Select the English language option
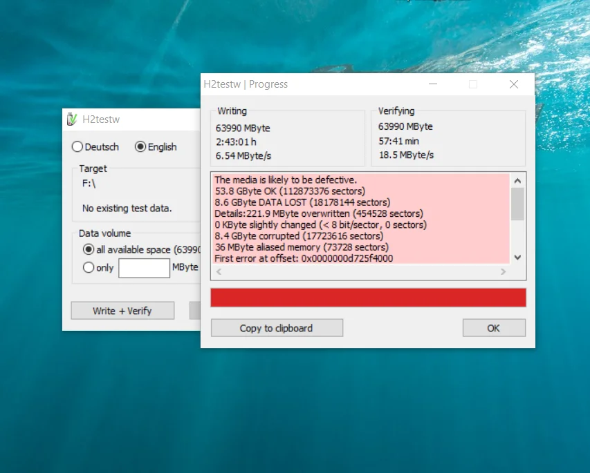 pos(156,146)
